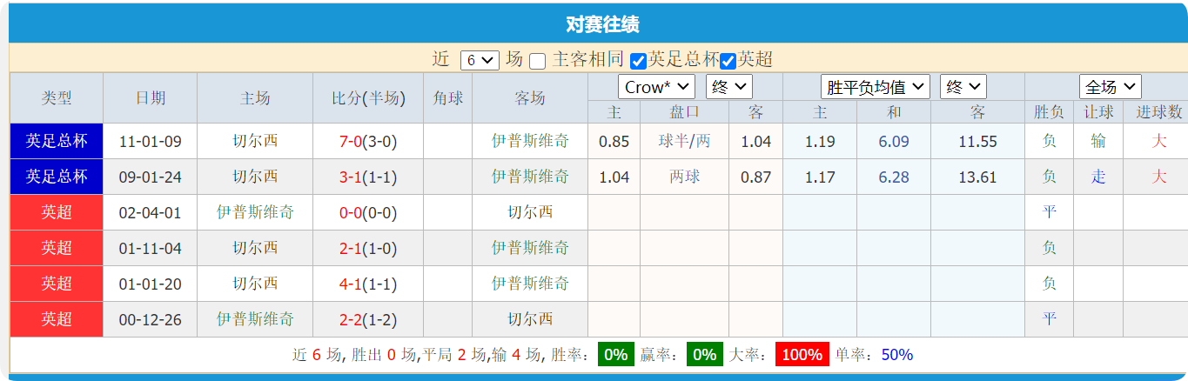Screen dimensions: 1188x381
Task: Expand the Crow* bookmaker dropdown
Action: click(656, 87)
